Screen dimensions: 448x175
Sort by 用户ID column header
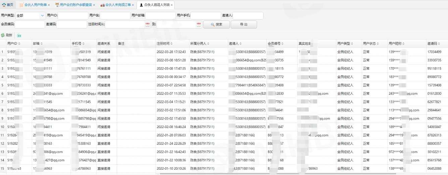14,44
